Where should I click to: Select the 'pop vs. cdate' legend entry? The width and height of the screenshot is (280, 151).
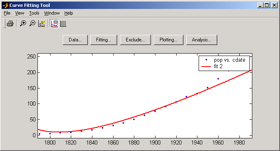[230, 60]
